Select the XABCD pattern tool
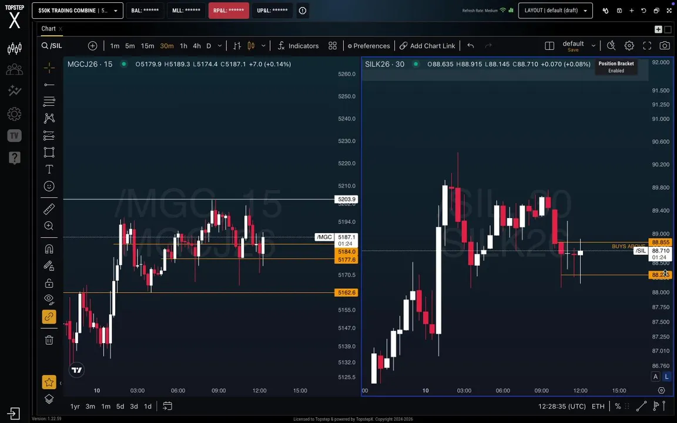This screenshot has width=677, height=423. click(49, 118)
